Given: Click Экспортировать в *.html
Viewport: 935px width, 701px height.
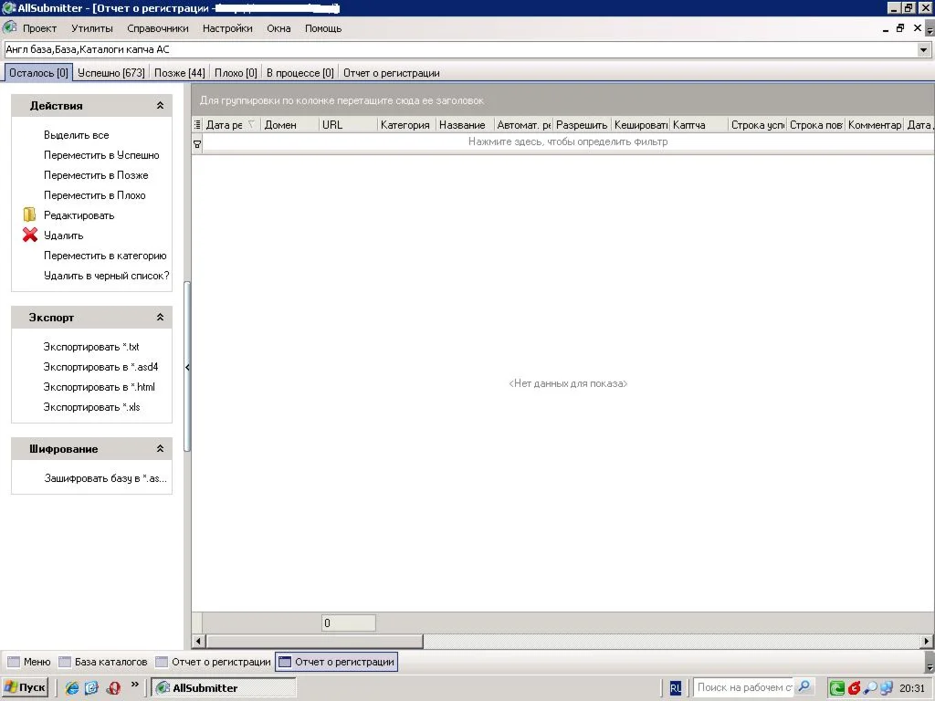Looking at the screenshot, I should tap(99, 387).
